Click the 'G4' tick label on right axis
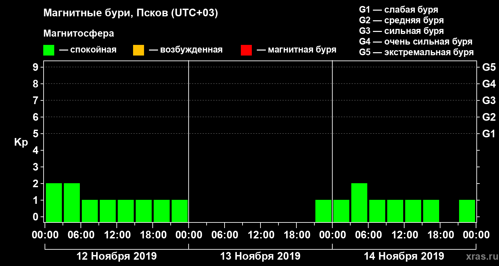Viewport: 499px width, 266px height. [x=489, y=84]
